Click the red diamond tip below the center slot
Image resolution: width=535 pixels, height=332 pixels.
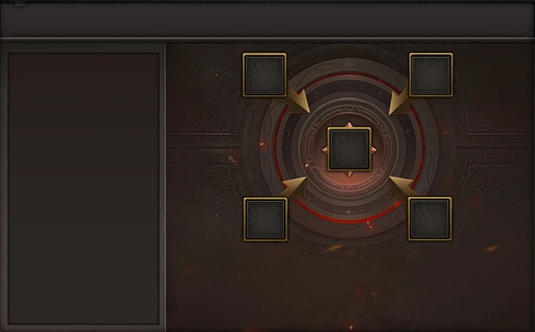tap(349, 173)
